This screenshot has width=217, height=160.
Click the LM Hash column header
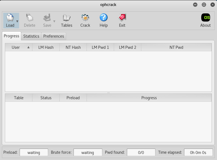point(46,47)
